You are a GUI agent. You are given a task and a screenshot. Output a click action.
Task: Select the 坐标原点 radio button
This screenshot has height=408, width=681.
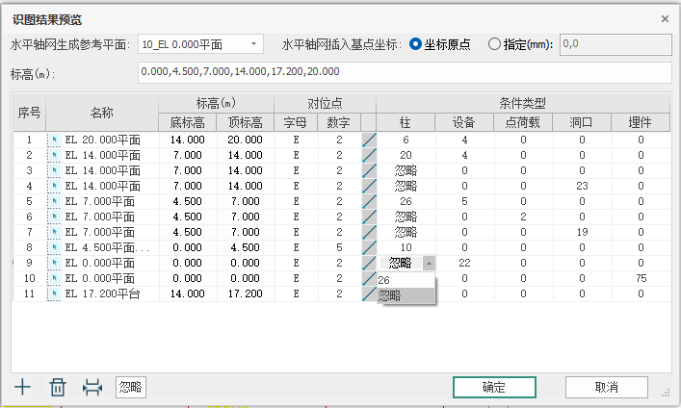[416, 44]
